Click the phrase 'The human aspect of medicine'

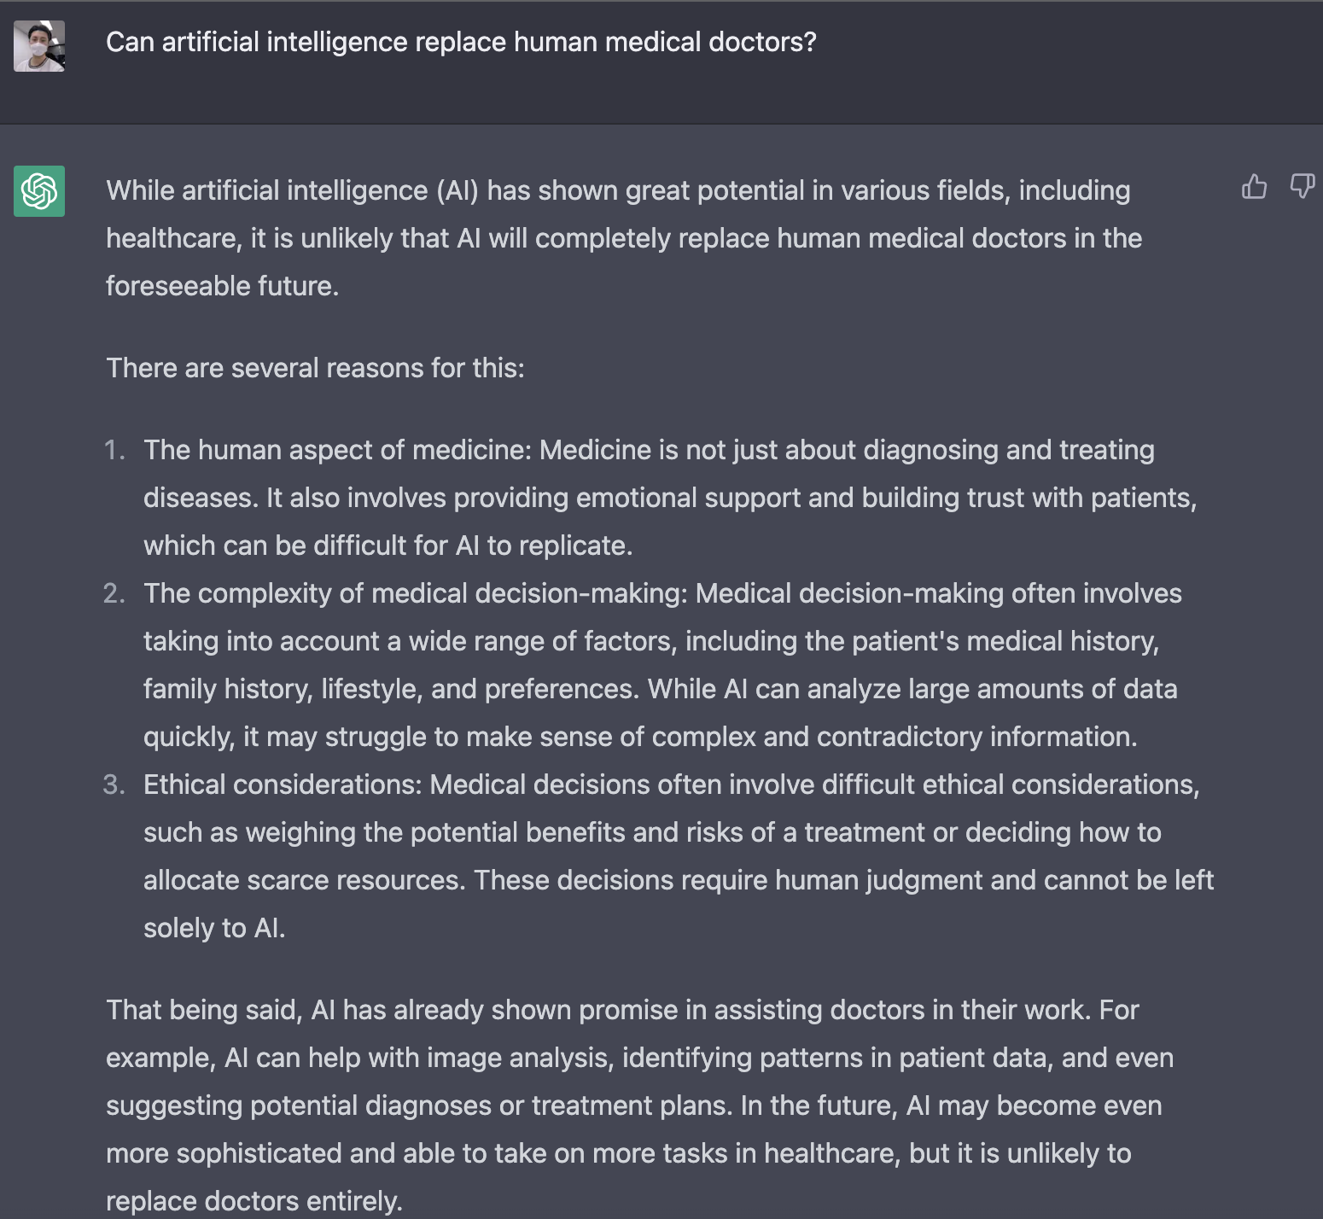[337, 450]
